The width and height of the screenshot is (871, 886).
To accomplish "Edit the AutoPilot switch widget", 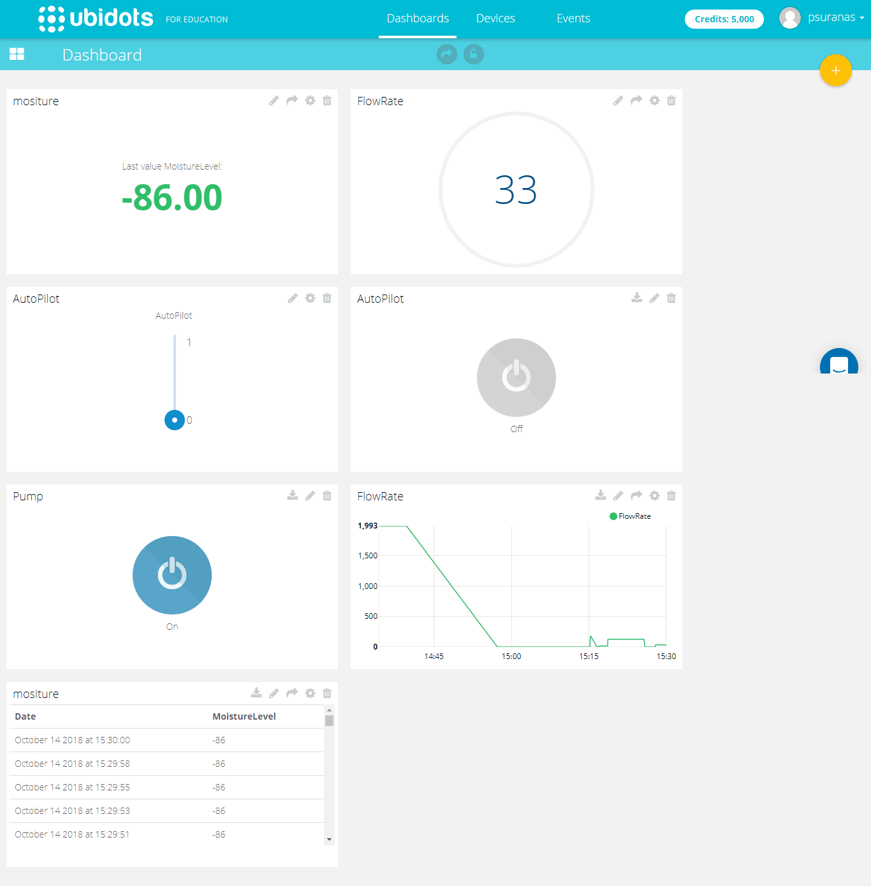I will pos(654,298).
